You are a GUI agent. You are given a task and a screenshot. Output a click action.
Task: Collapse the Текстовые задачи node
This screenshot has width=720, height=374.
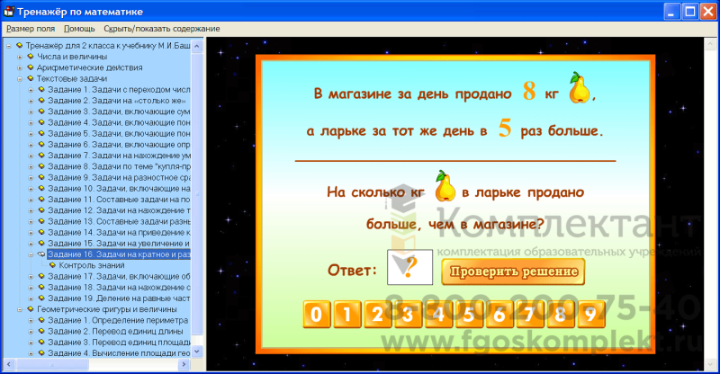click(20, 79)
